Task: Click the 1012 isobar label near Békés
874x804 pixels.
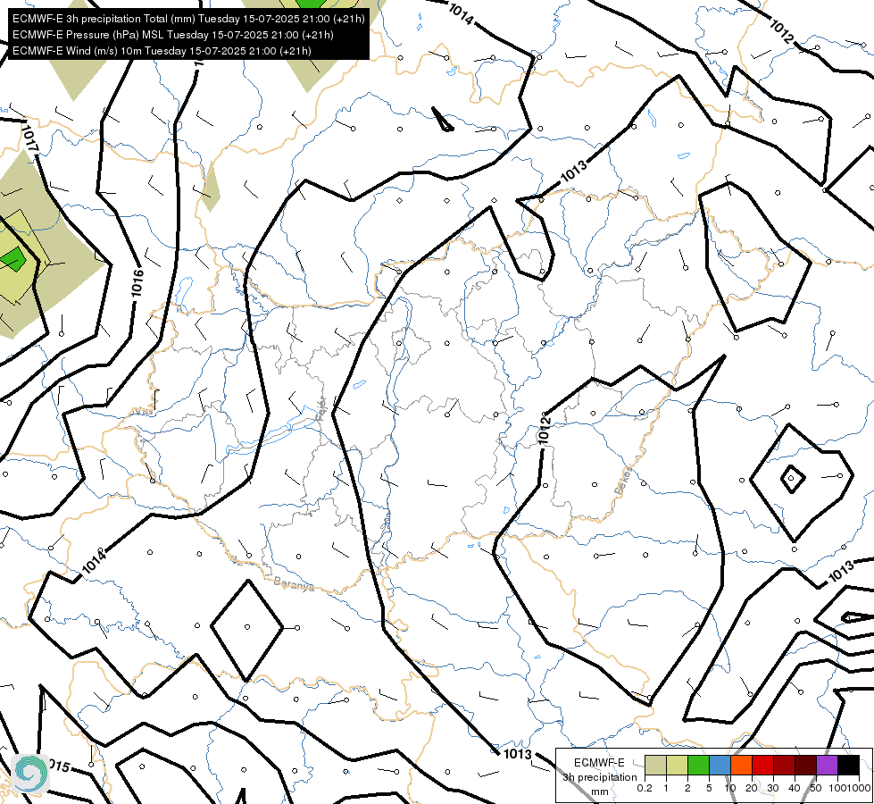Action: pos(545,431)
